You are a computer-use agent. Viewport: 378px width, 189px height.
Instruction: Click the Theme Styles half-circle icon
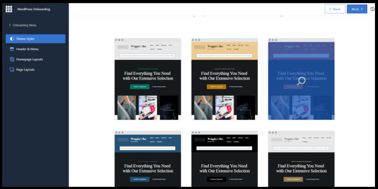[12, 39]
